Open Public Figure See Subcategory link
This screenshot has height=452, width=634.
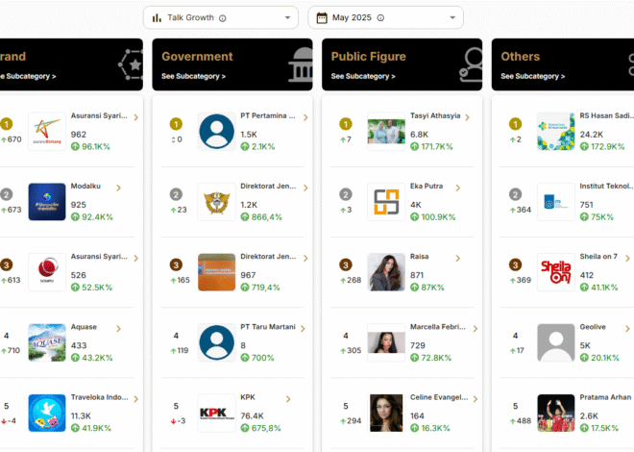363,76
